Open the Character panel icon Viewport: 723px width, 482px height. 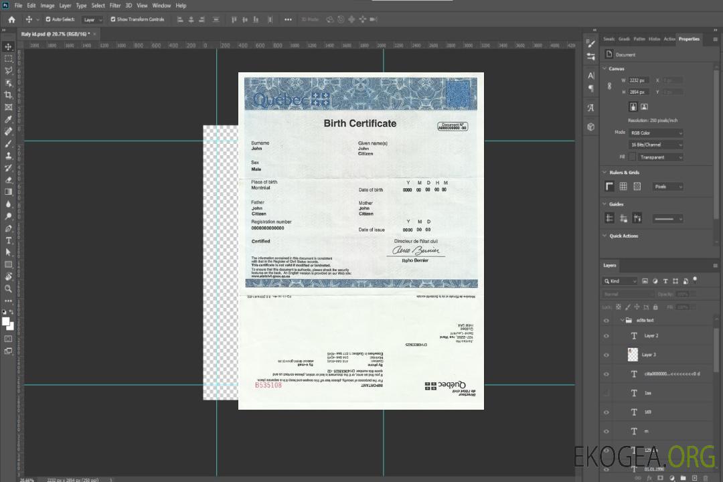[x=591, y=75]
